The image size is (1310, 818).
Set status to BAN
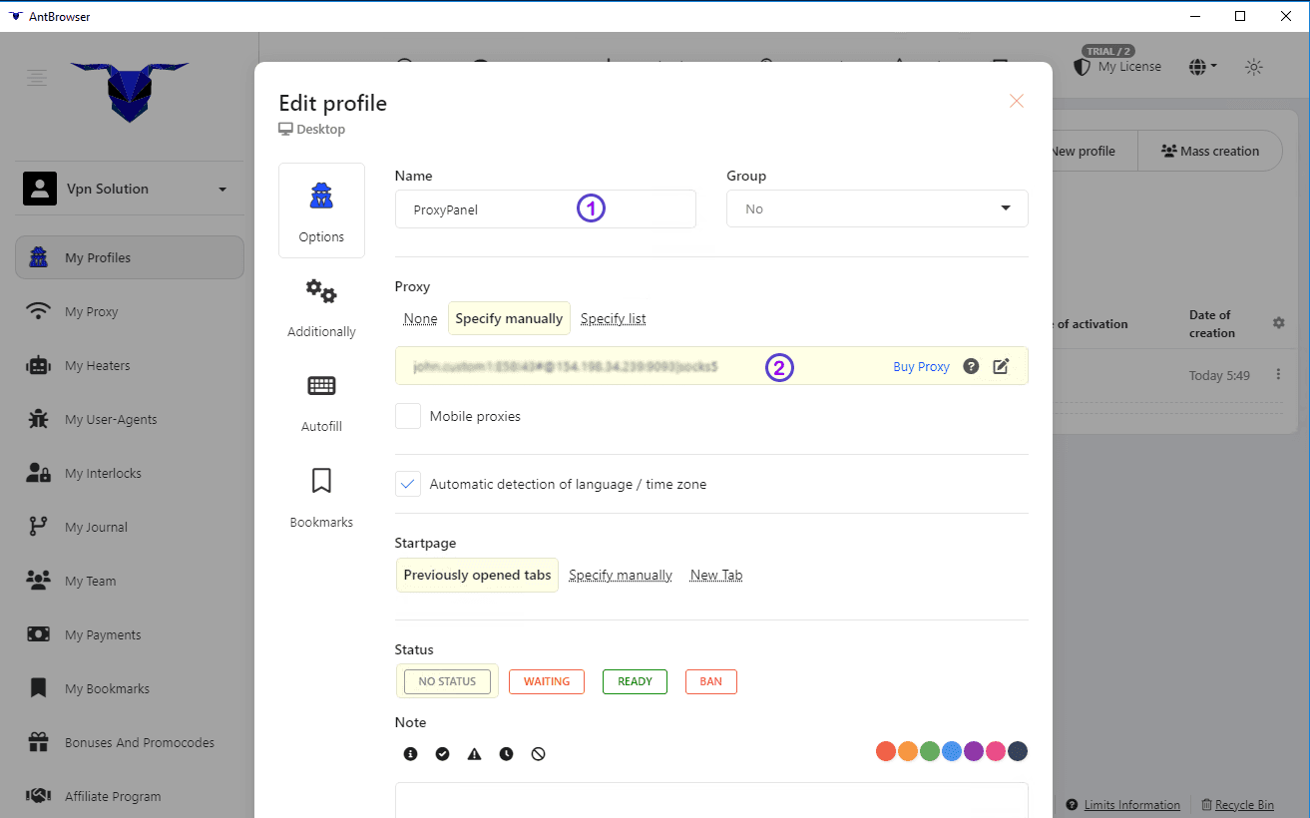710,681
